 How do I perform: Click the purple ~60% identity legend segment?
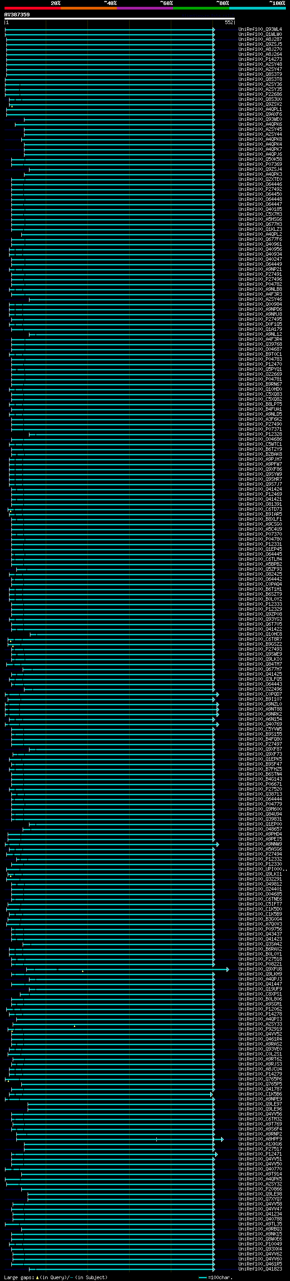click(145, 8)
